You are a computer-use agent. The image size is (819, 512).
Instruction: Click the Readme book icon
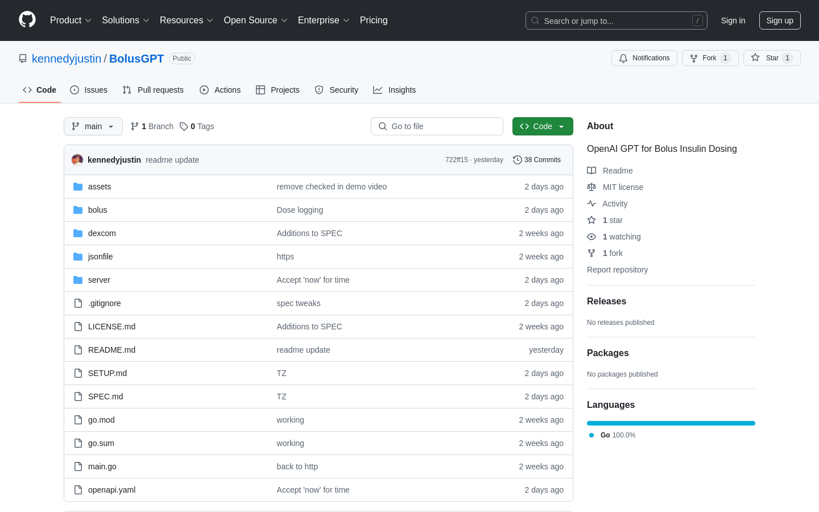(x=591, y=171)
